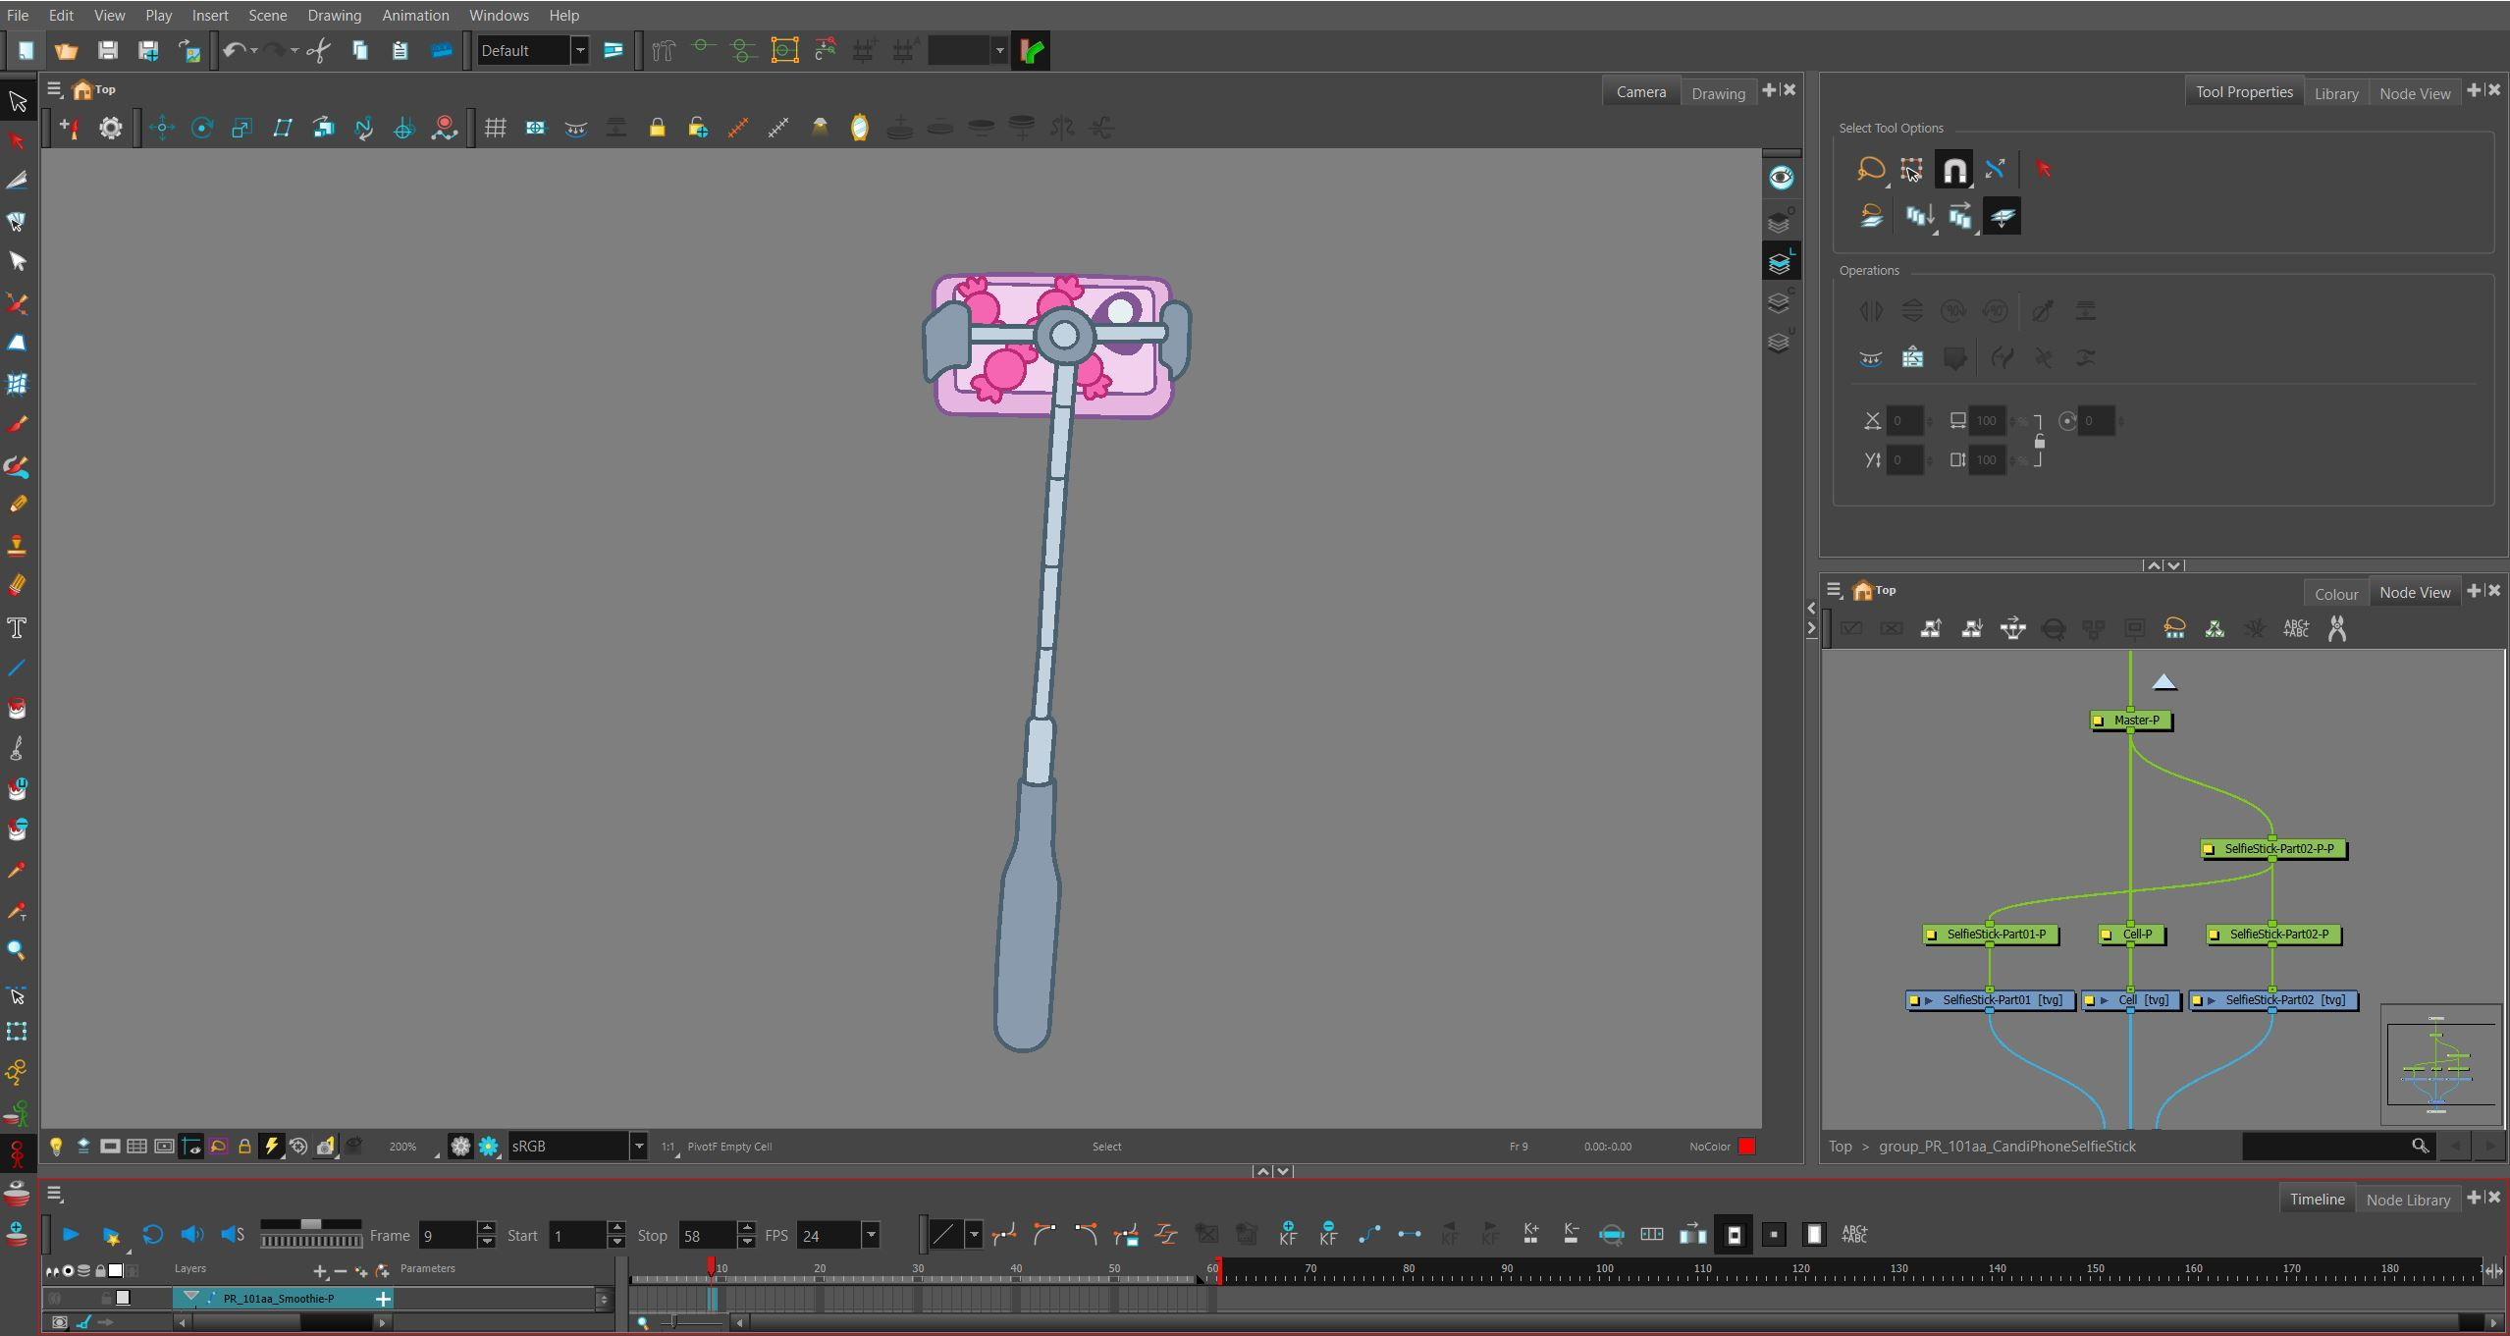The image size is (2510, 1336).
Task: Click the red NoColor swatch
Action: pyautogui.click(x=1746, y=1146)
